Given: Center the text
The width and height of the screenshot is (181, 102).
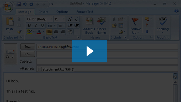Looking at the screenshot, I should point(56,32).
